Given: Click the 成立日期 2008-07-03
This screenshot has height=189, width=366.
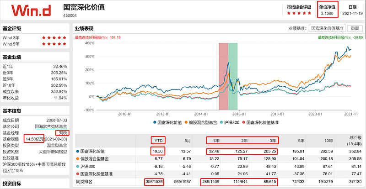Looking at the screenshot, I should tap(57, 121).
